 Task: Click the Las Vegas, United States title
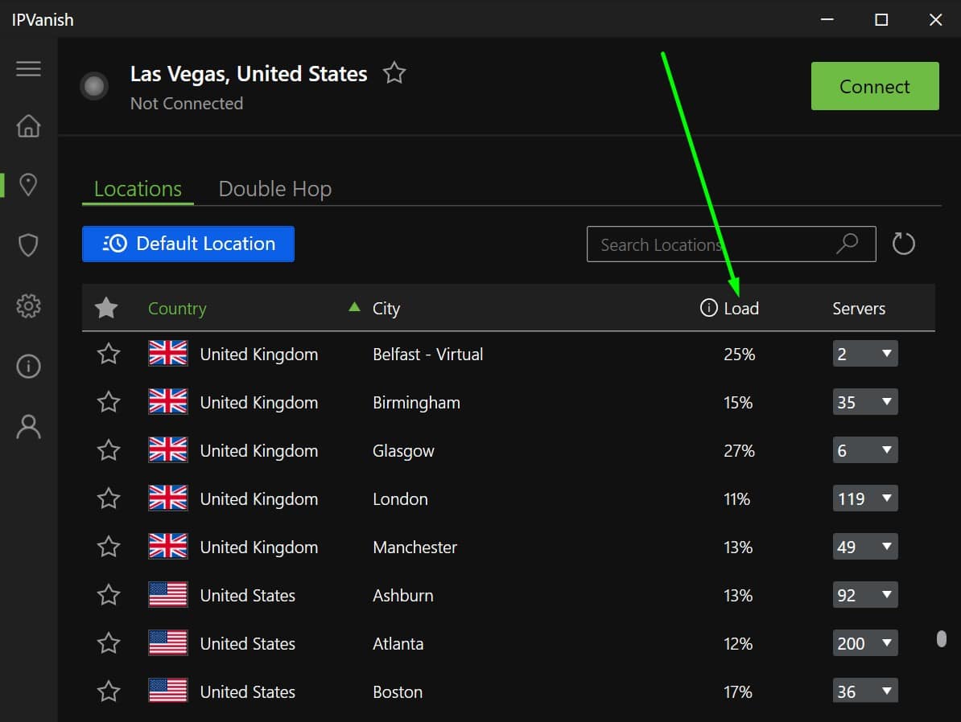coord(248,74)
